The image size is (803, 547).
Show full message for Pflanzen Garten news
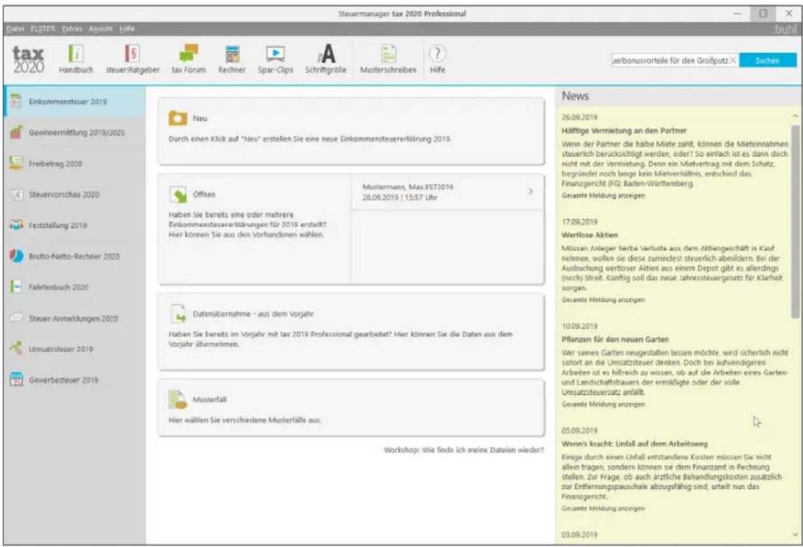pyautogui.click(x=603, y=404)
